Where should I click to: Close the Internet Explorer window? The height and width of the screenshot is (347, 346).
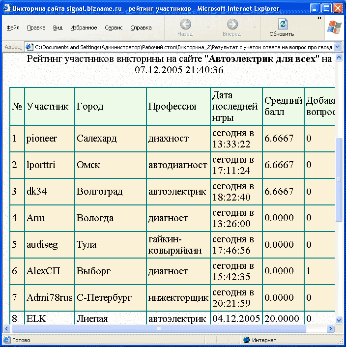click(338, 8)
